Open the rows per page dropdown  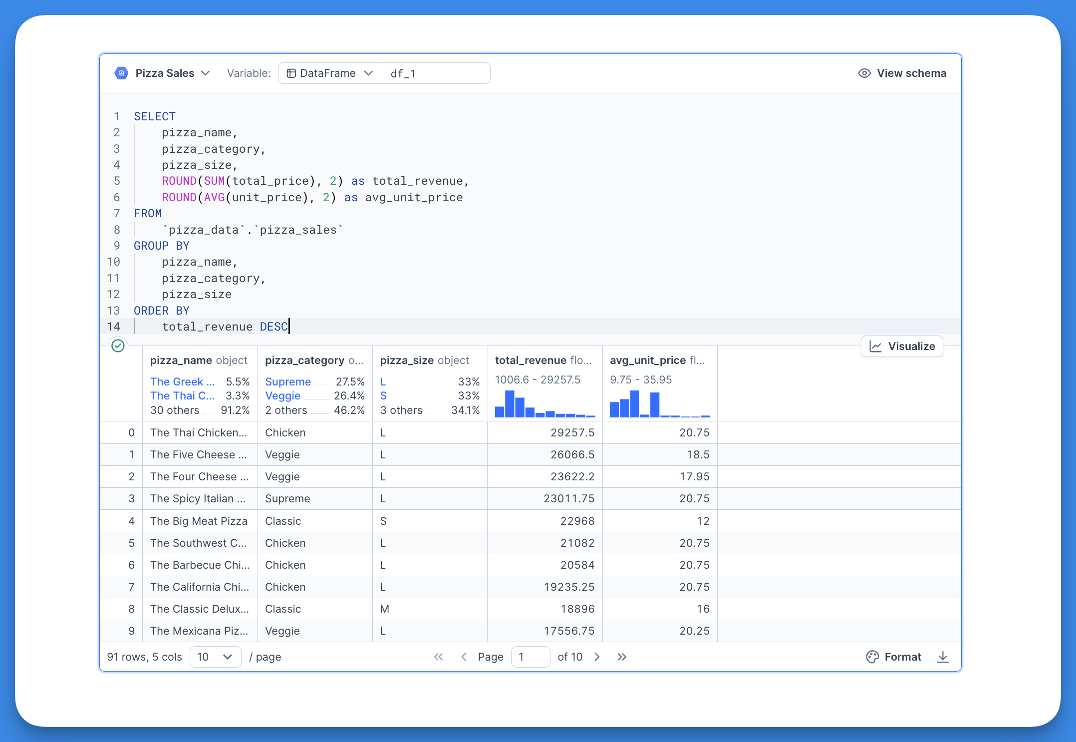[x=215, y=657]
